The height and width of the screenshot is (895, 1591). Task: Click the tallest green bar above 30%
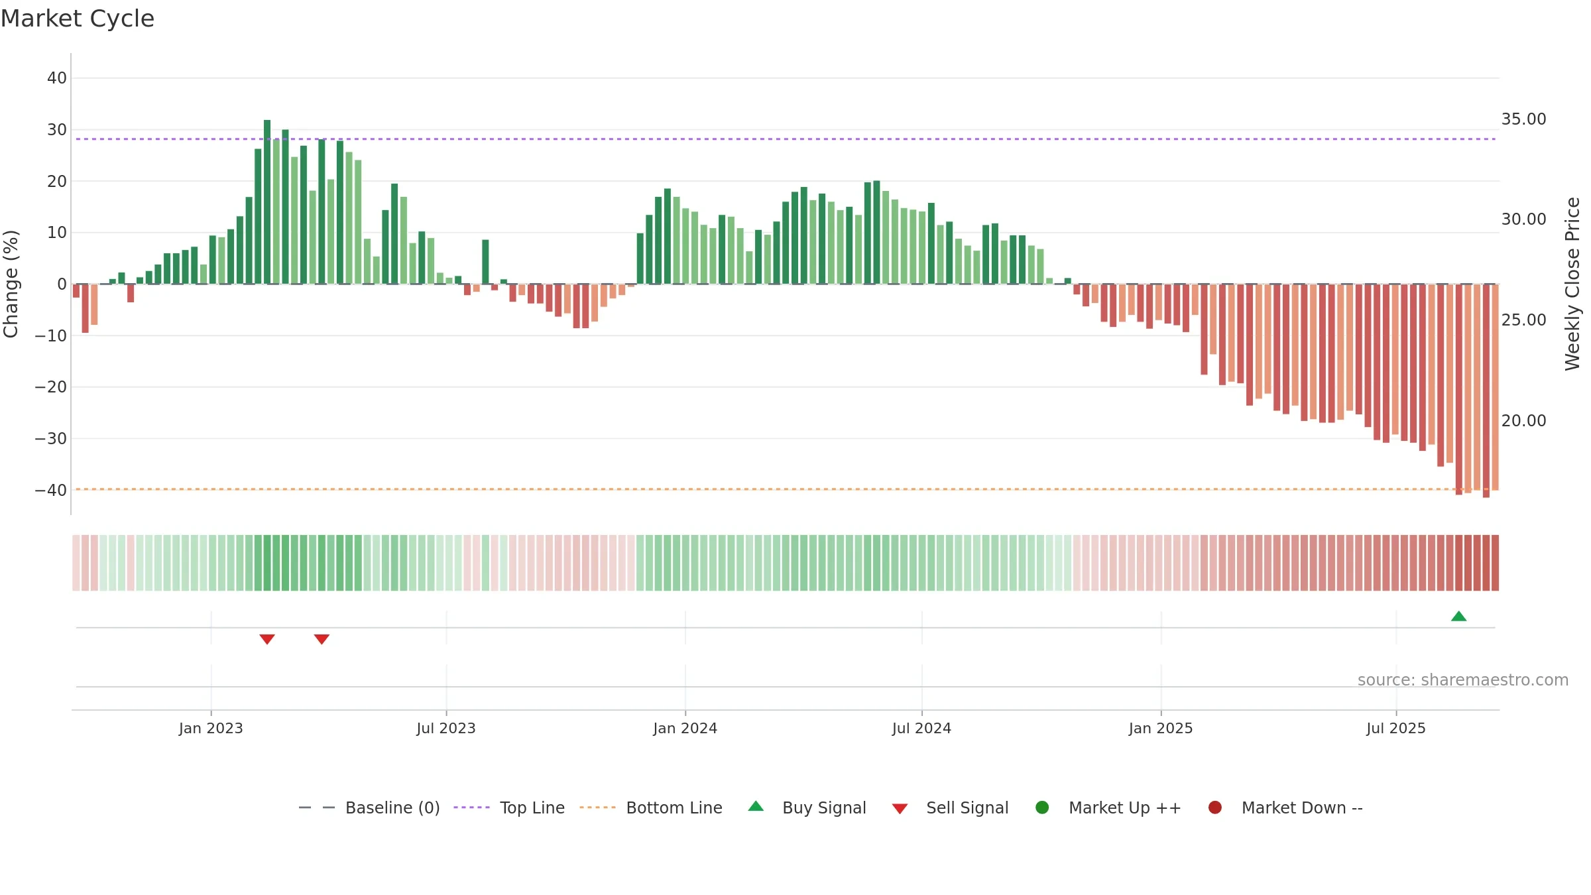pos(267,202)
